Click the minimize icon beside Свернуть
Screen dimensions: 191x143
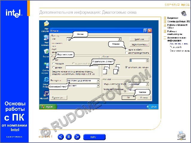(178, 5)
